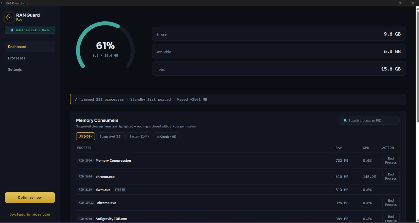Open the Dashboard page
This screenshot has width=419, height=223.
tap(30, 47)
